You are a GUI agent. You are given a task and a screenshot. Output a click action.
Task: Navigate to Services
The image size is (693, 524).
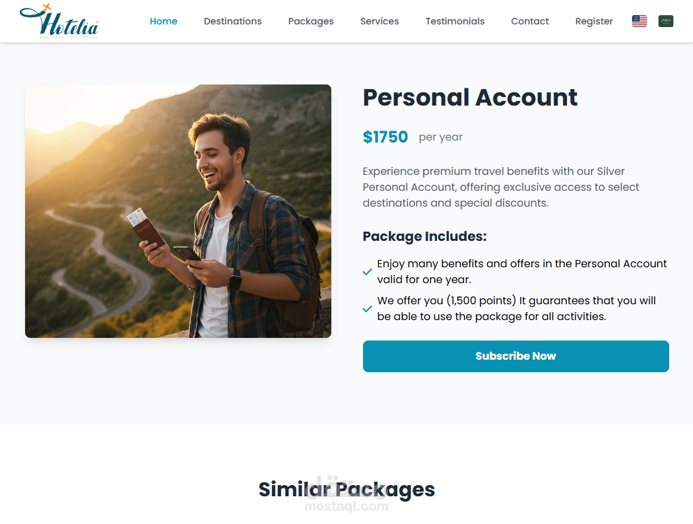click(379, 21)
